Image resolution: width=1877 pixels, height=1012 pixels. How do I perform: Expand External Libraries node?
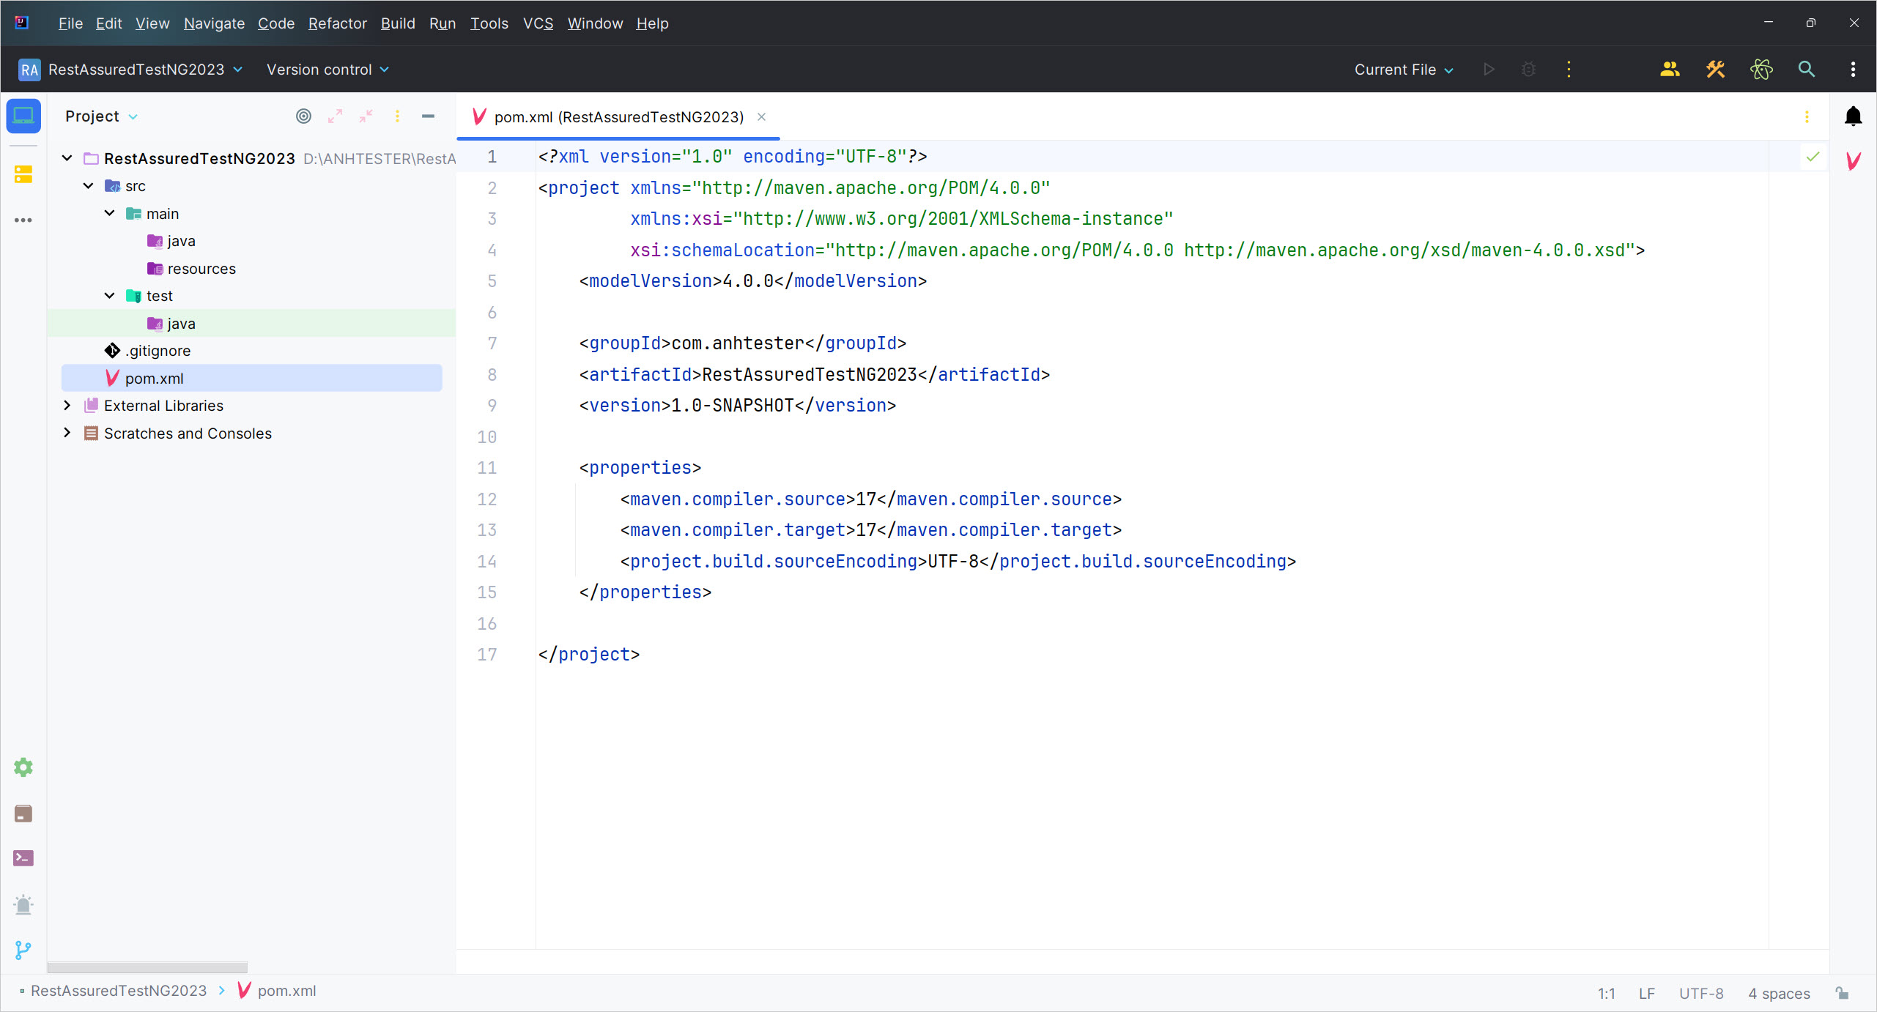tap(67, 406)
